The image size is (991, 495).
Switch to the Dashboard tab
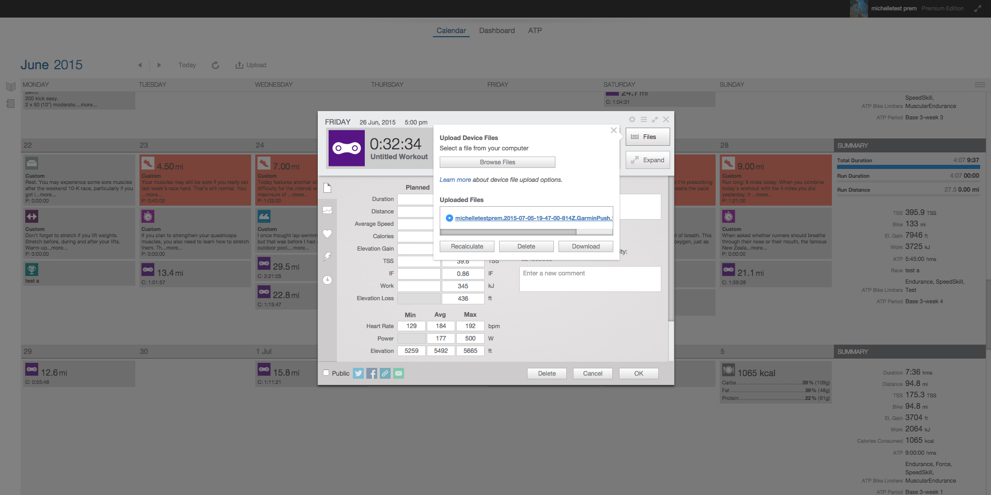click(x=497, y=30)
